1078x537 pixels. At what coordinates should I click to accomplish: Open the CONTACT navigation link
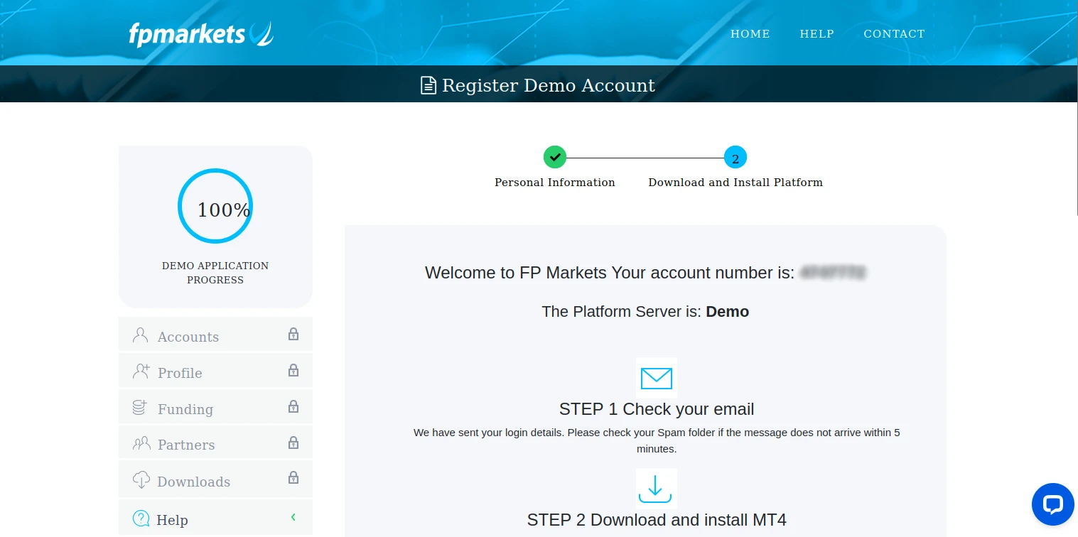pyautogui.click(x=894, y=33)
